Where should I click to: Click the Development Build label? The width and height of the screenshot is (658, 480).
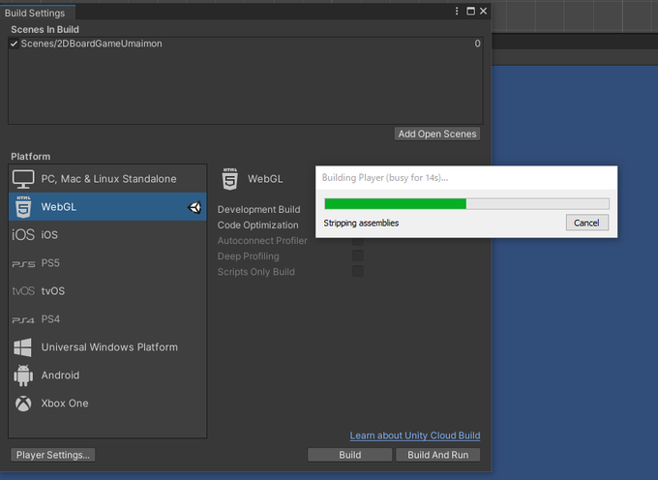tap(258, 209)
